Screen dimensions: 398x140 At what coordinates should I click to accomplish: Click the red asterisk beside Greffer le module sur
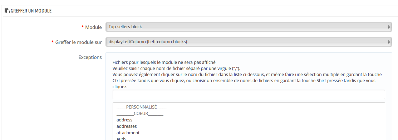53,41
